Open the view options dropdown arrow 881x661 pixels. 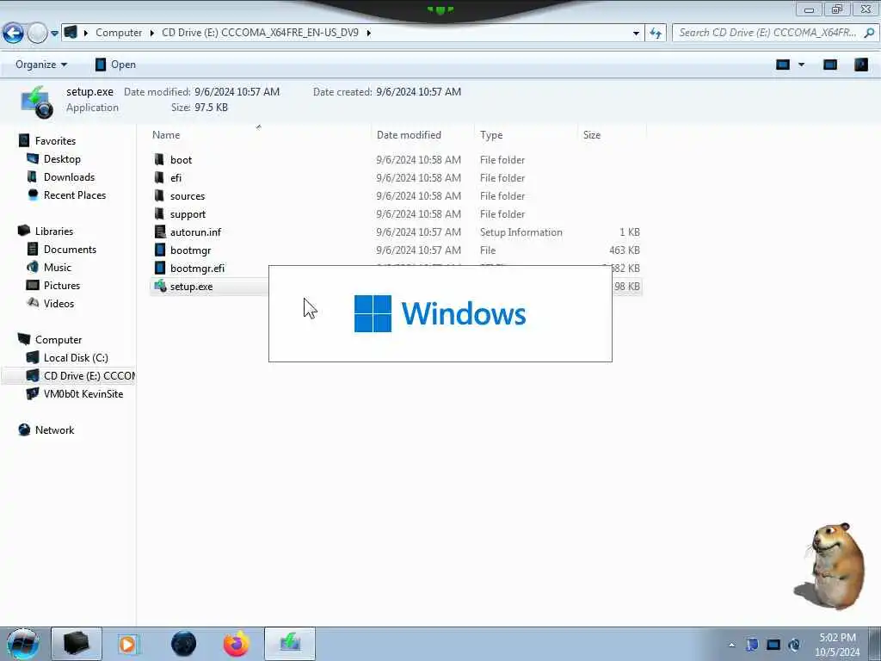click(x=801, y=65)
